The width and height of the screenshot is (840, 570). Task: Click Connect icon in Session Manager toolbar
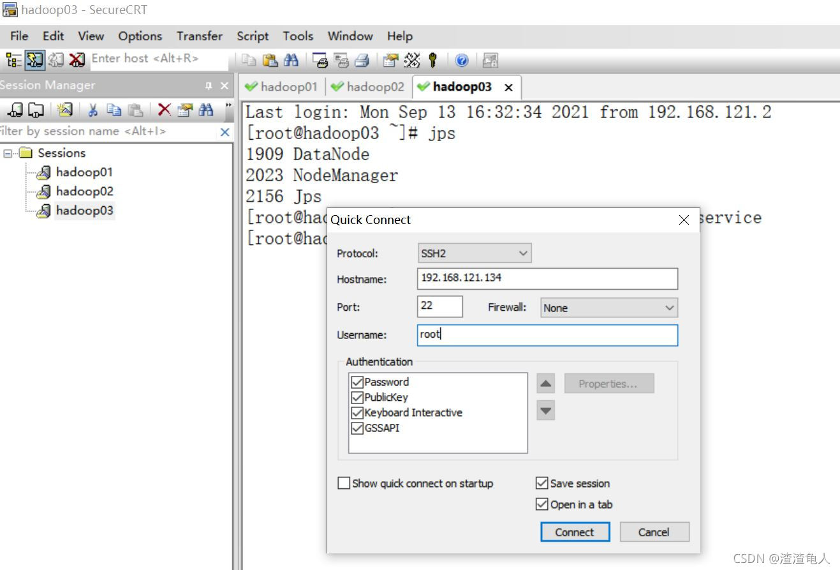tap(15, 110)
